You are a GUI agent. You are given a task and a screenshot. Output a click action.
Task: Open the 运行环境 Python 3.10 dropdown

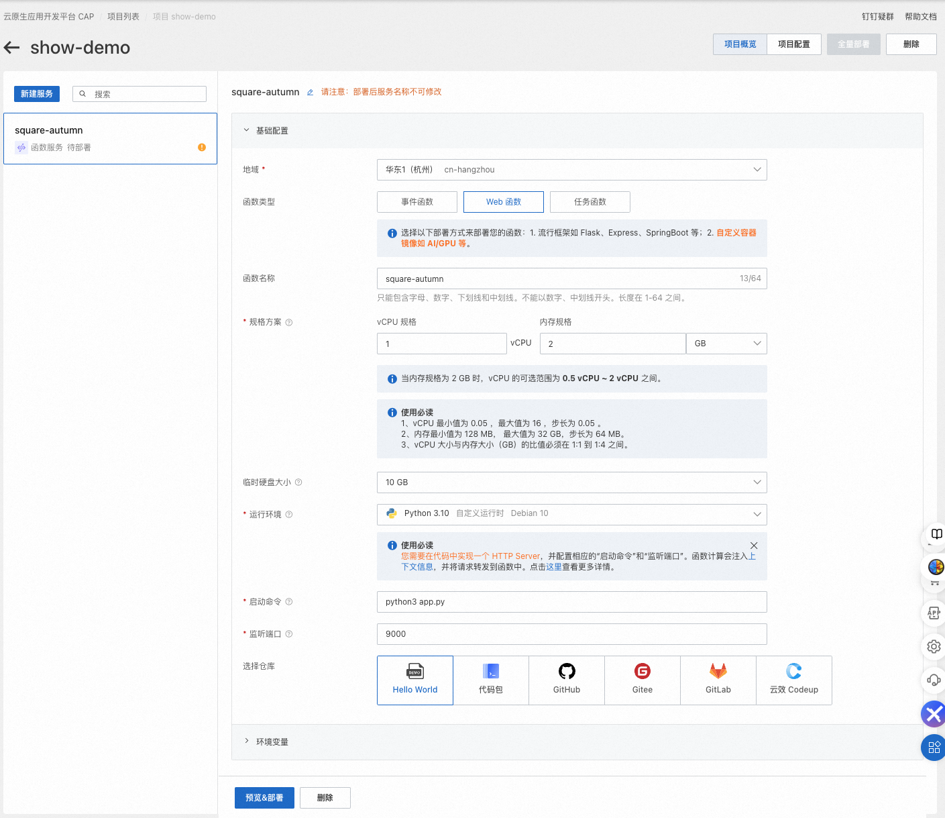pyautogui.click(x=572, y=515)
